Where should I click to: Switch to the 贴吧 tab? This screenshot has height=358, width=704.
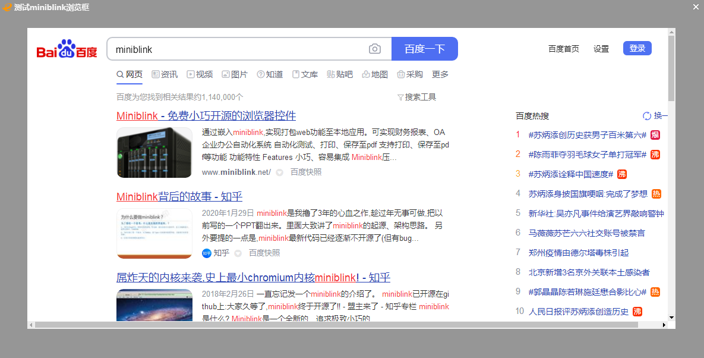coord(340,74)
